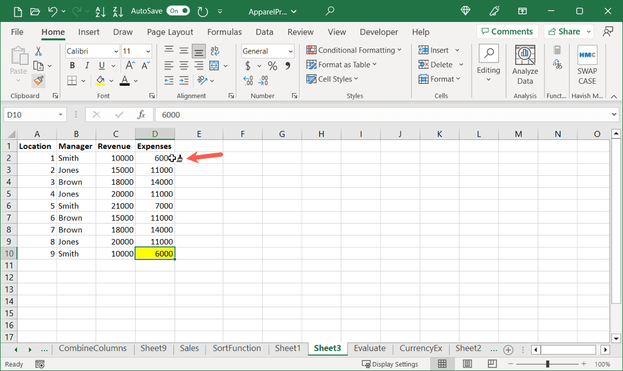Click the Format Painter brush icon

[x=38, y=80]
